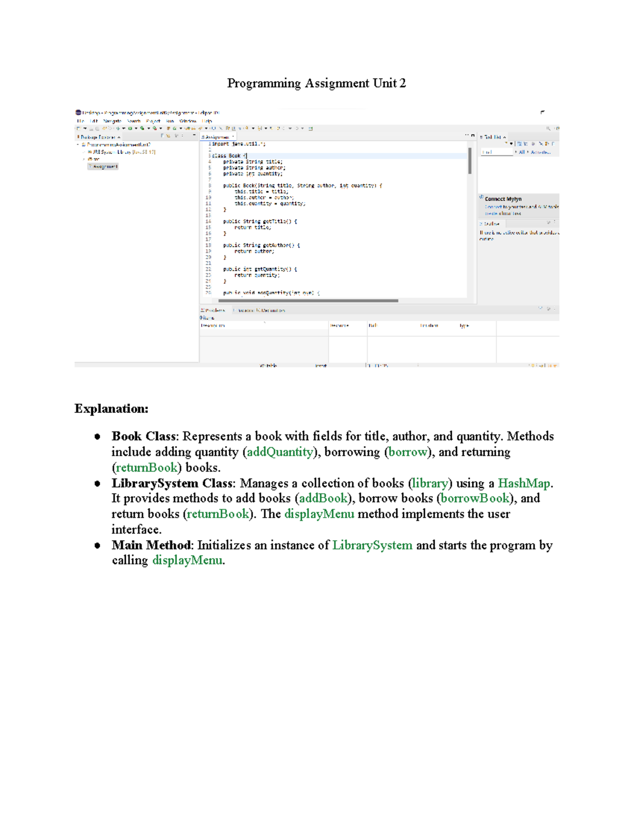The image size is (634, 821).
Task: Click the Connect Mylyn icon
Action: click(481, 198)
